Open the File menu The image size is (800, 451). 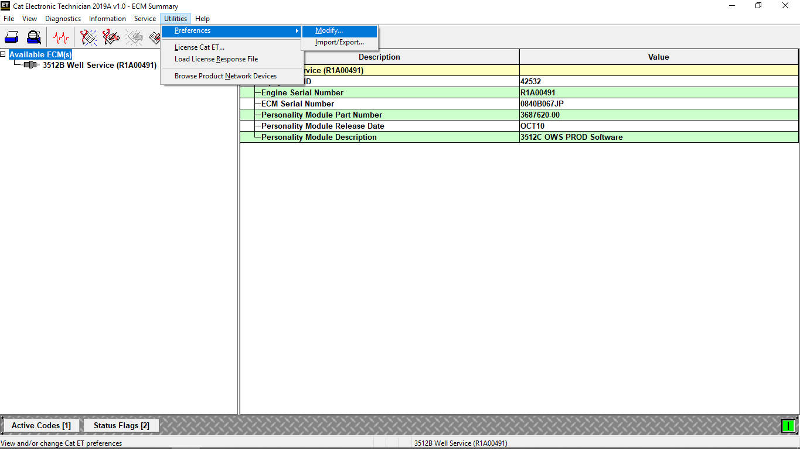coord(9,19)
